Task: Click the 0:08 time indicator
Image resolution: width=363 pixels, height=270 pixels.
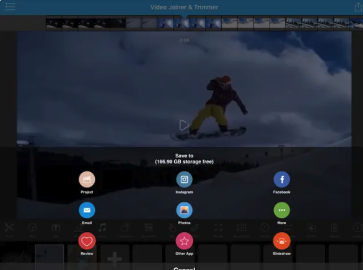Action: tap(184, 40)
